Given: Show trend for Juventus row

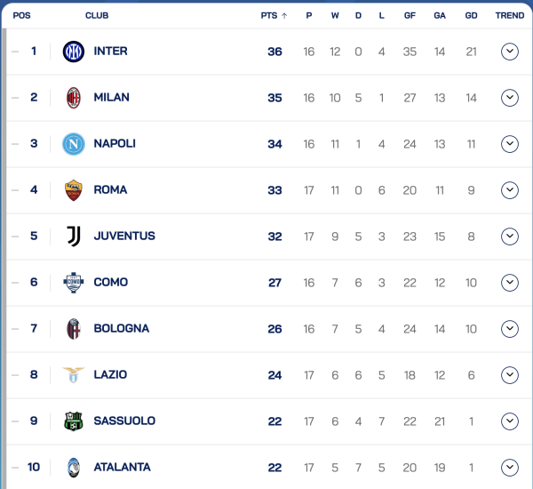Looking at the screenshot, I should tap(509, 236).
